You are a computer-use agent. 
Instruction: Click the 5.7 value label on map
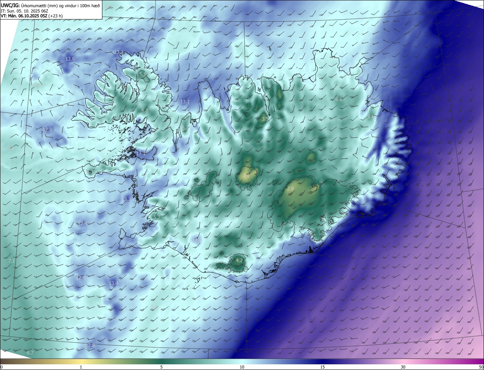coord(156,218)
